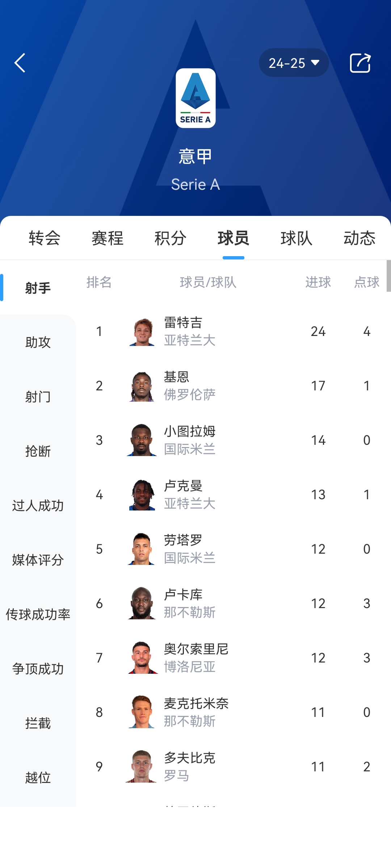Screen dimensions: 391x849
Task: Switch to the 赛程 tab
Action: tap(108, 238)
